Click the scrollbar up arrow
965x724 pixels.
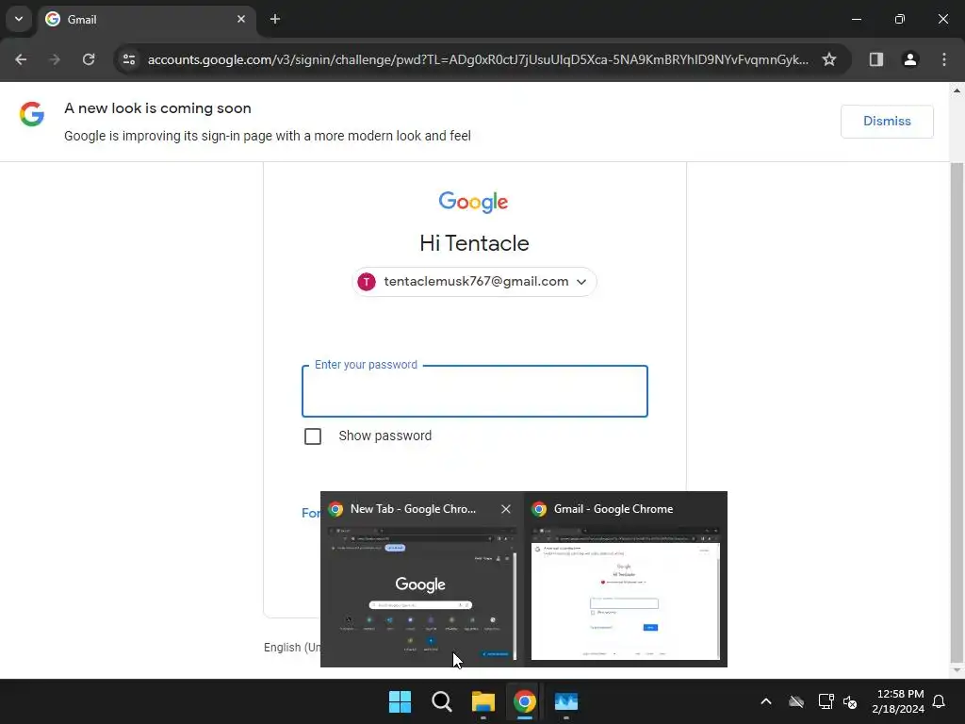click(957, 90)
